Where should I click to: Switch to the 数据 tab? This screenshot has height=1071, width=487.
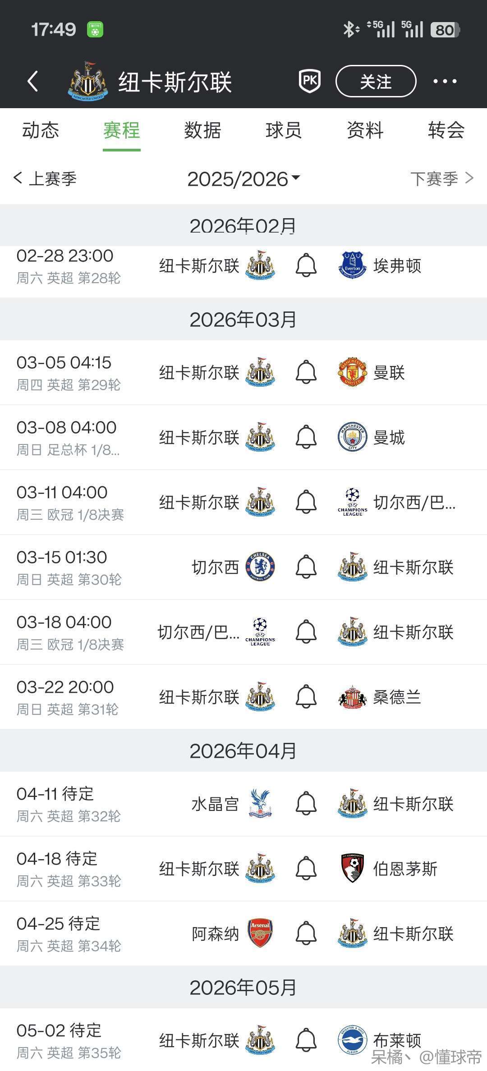[x=202, y=131]
